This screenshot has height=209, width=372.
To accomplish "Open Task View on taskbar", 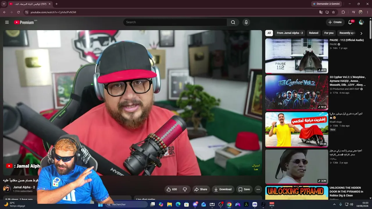I will tap(152, 205).
